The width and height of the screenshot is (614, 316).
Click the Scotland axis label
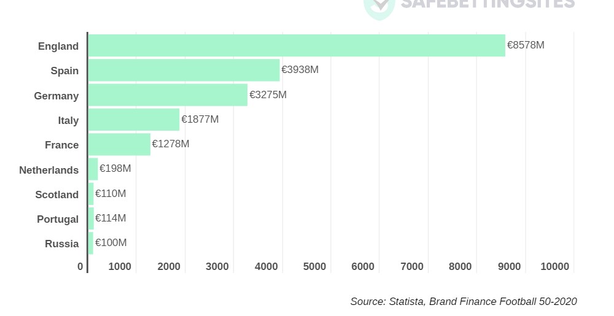(57, 195)
